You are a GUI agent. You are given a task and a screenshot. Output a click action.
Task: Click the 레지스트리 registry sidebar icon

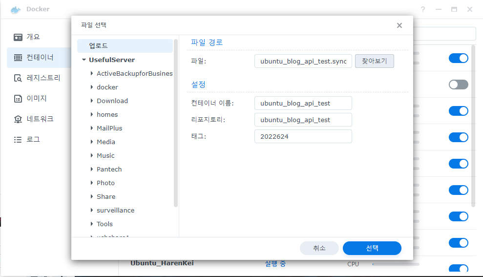(x=18, y=78)
